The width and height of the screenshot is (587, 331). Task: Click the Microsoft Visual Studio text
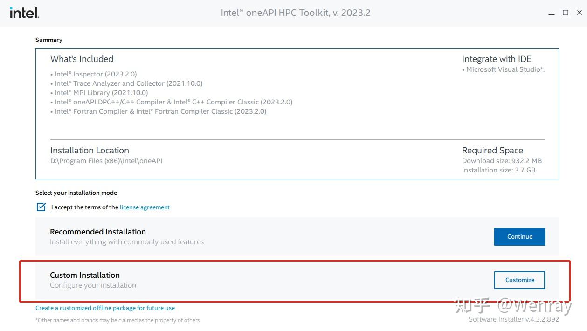504,69
